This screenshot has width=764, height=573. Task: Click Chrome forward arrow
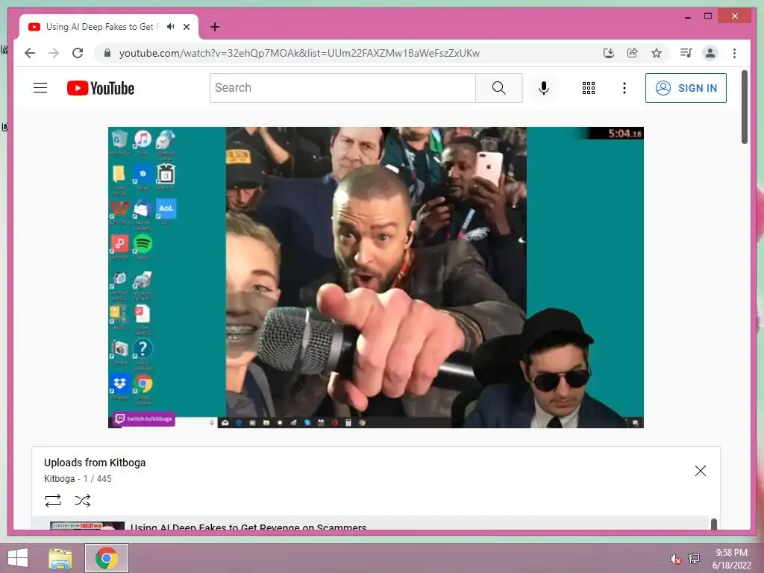54,53
